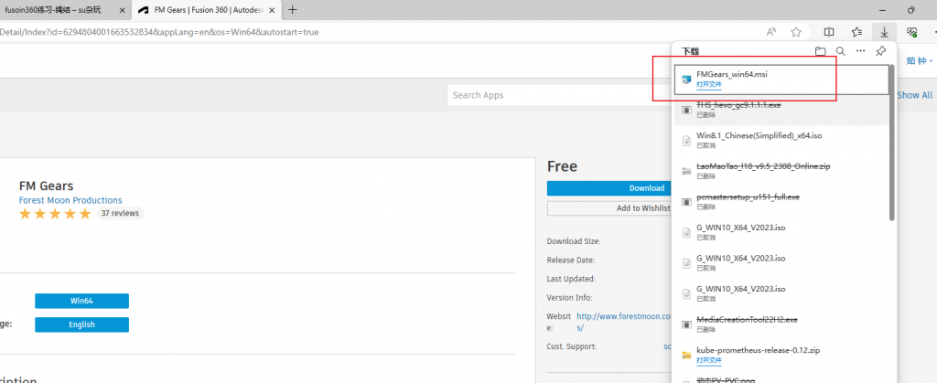
Task: Click the browser address bar URL
Action: pyautogui.click(x=159, y=32)
